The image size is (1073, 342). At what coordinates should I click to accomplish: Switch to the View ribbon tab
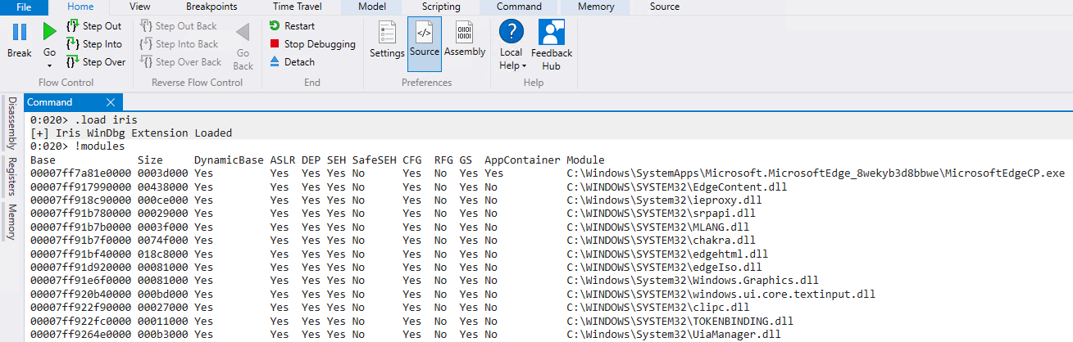tap(139, 7)
